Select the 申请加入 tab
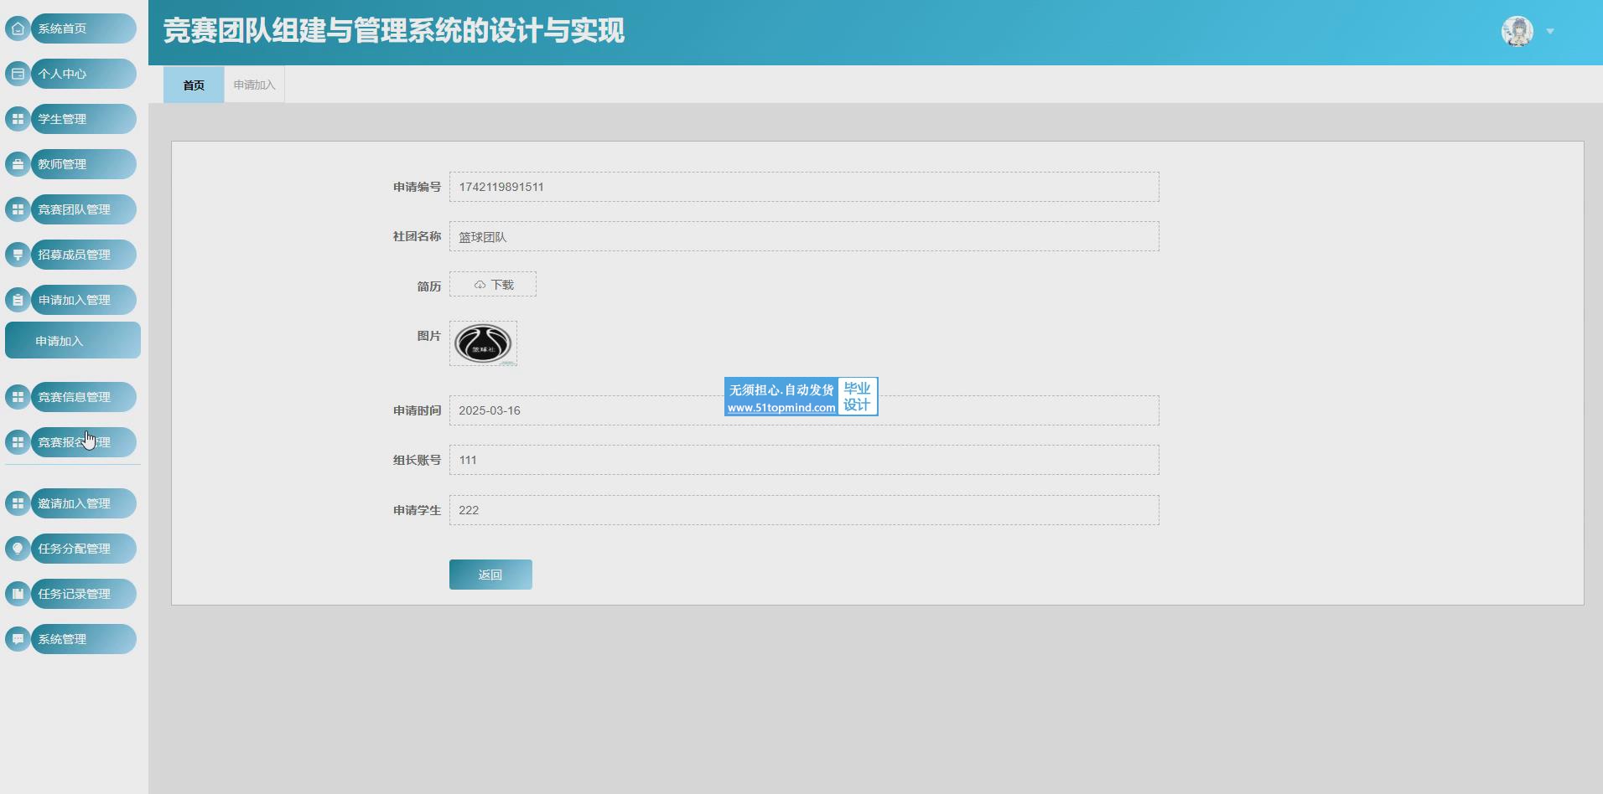The height and width of the screenshot is (794, 1603). [x=254, y=85]
